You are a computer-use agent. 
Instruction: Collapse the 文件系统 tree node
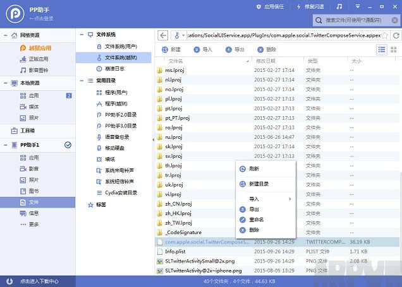click(x=82, y=35)
